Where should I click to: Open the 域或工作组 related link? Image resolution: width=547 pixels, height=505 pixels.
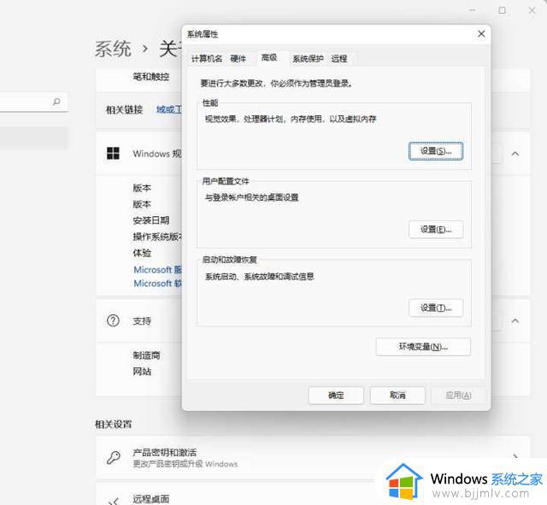[169, 110]
